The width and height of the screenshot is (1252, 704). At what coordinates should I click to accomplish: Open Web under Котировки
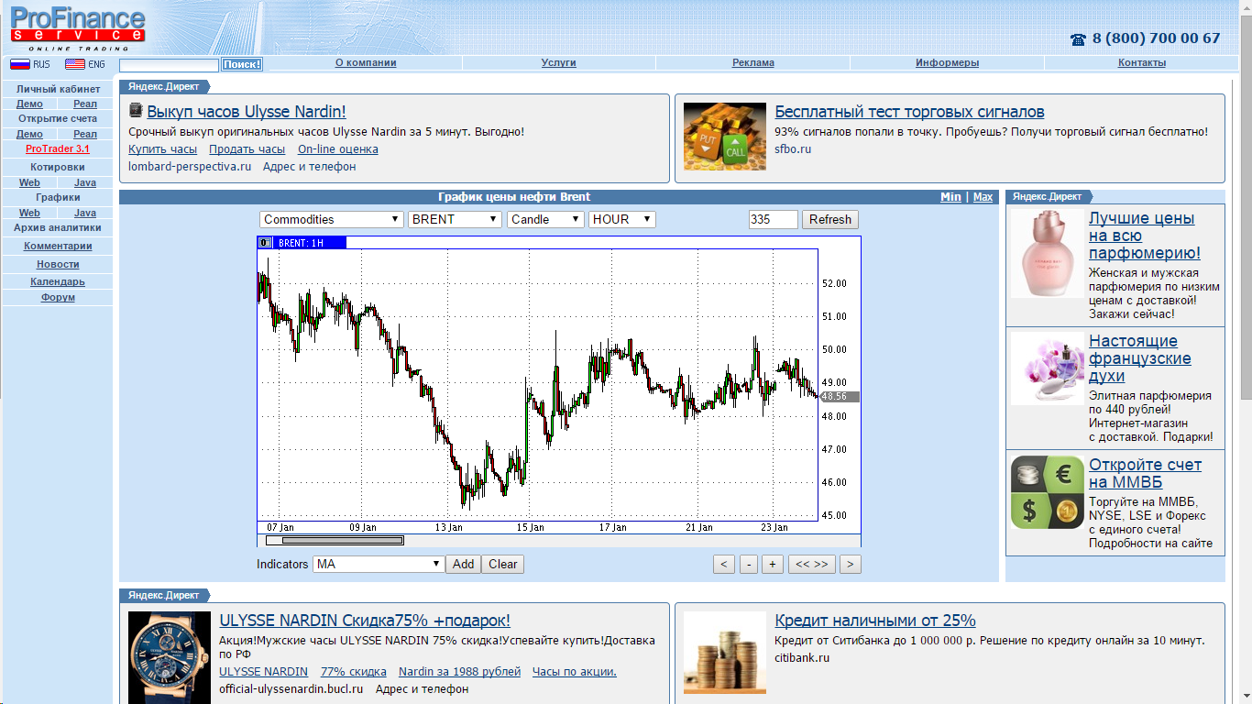tap(29, 182)
